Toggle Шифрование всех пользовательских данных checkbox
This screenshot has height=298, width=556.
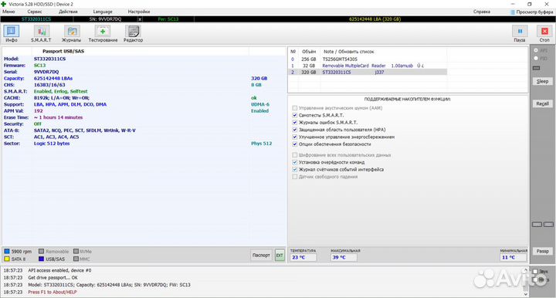[295, 155]
